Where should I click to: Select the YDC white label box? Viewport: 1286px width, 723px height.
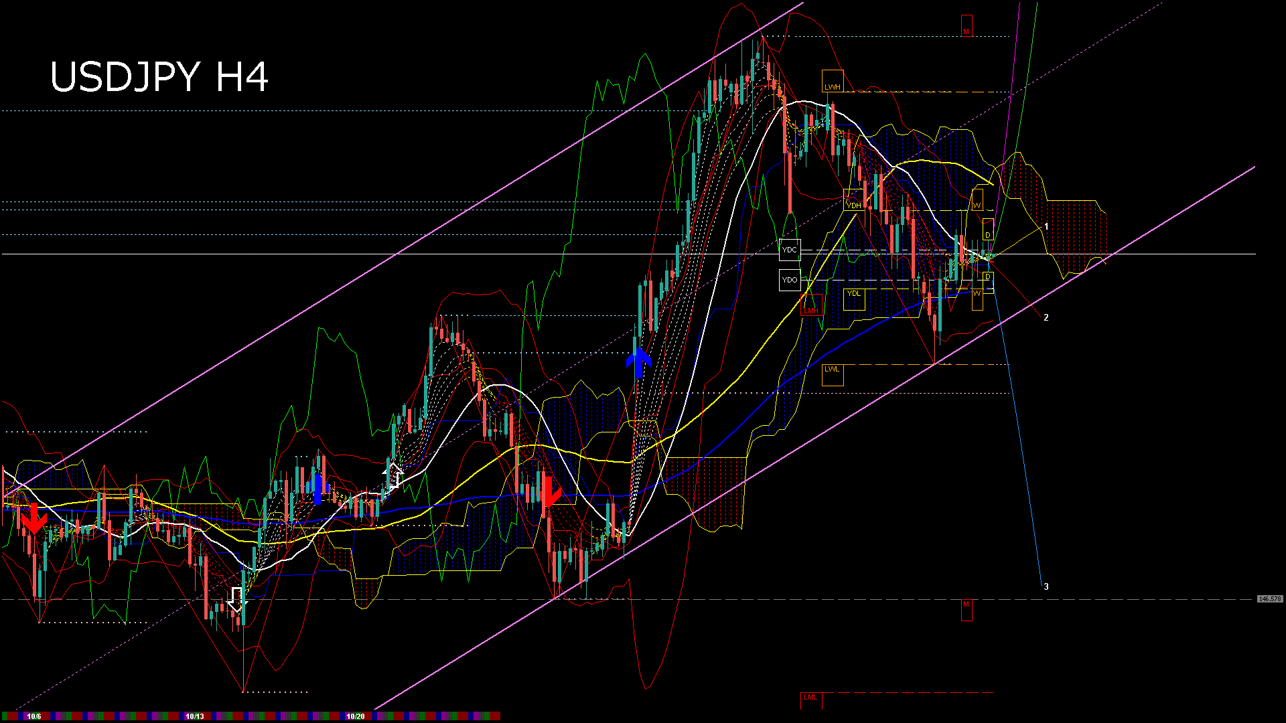tap(790, 250)
